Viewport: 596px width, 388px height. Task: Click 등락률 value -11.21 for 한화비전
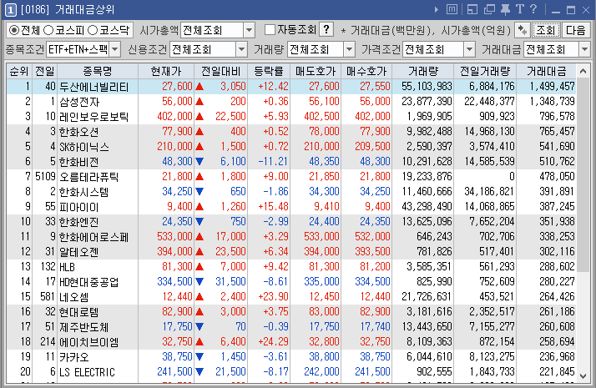coord(273,162)
